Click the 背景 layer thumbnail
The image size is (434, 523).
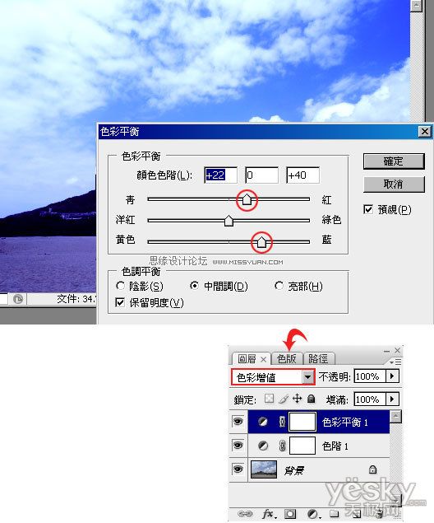[264, 469]
